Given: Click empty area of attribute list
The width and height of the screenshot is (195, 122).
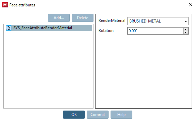Looking at the screenshot, I should coord(48,70).
